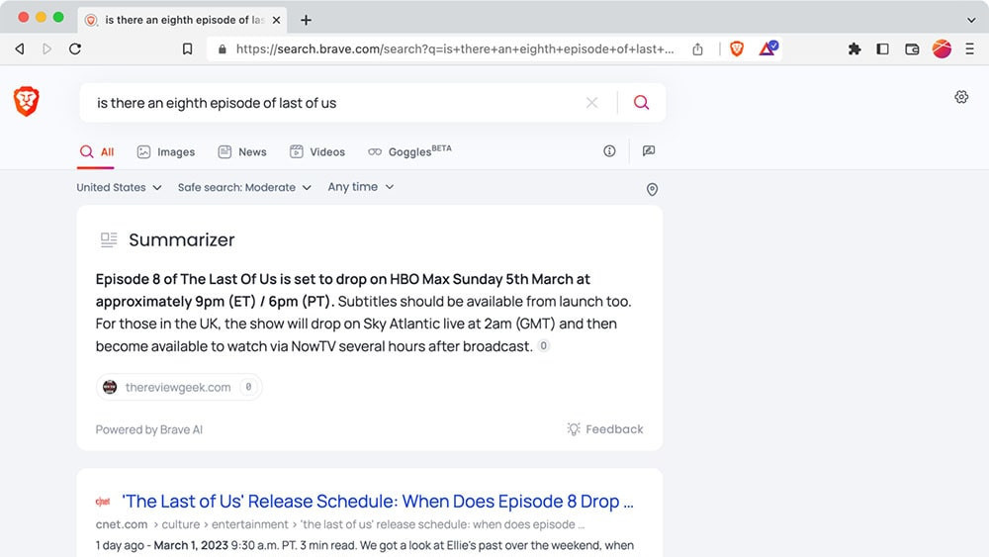
Task: Open Safe search: Moderate dropdown
Action: [x=244, y=187]
